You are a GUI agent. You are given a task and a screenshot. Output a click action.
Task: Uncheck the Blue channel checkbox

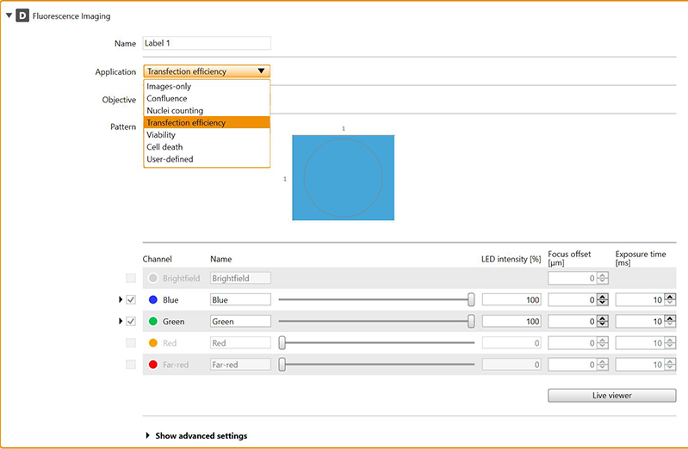pos(131,300)
